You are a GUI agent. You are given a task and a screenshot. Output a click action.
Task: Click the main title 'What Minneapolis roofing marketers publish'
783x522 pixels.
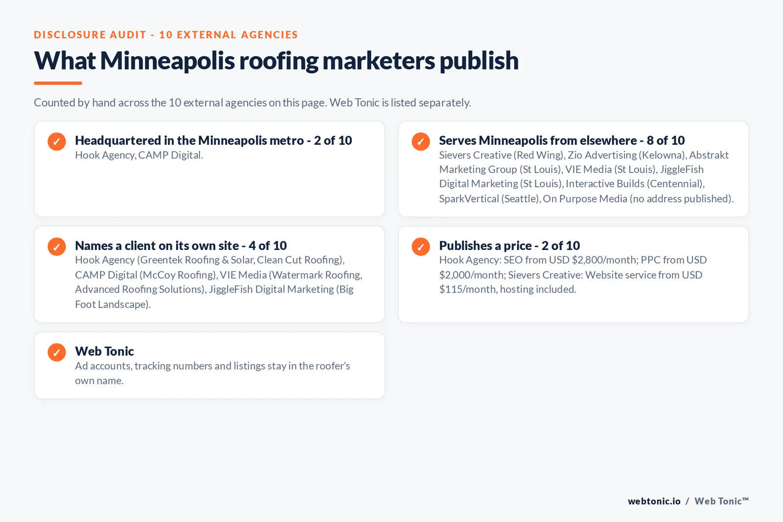coord(276,61)
